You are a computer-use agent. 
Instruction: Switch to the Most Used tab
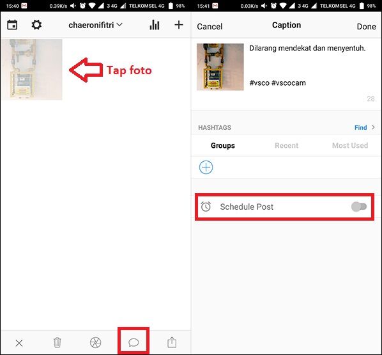click(350, 145)
